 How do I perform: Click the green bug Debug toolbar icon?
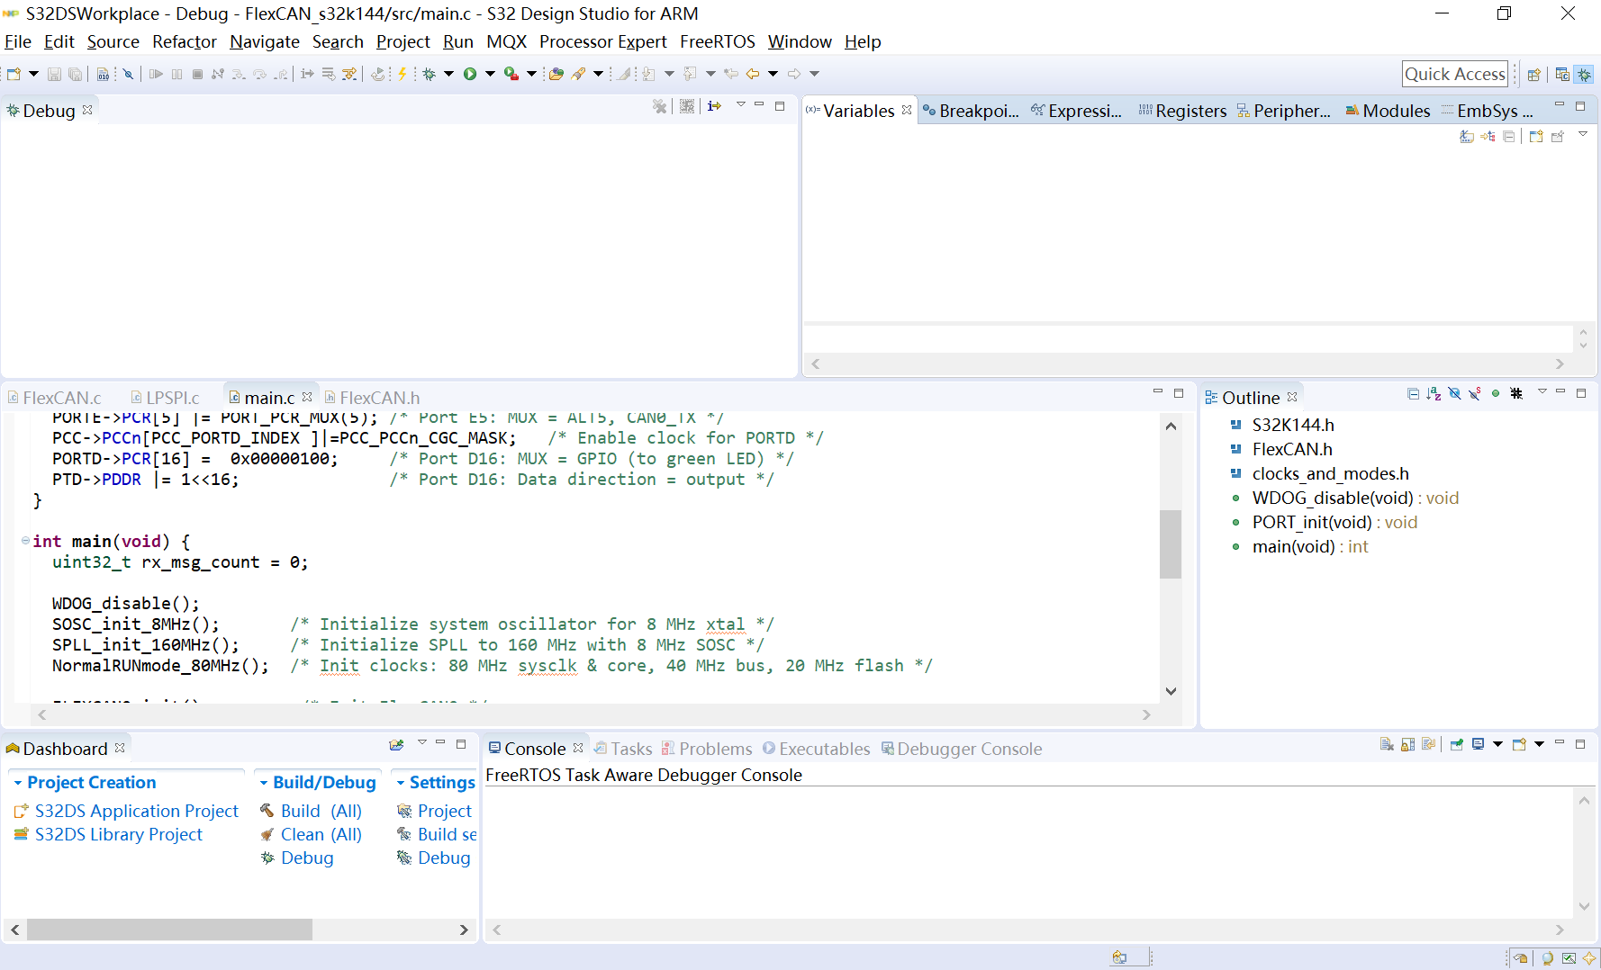pos(430,74)
